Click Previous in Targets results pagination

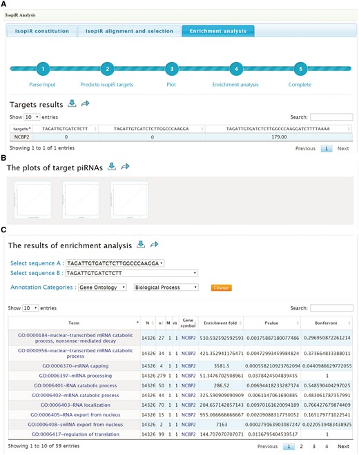click(x=305, y=148)
